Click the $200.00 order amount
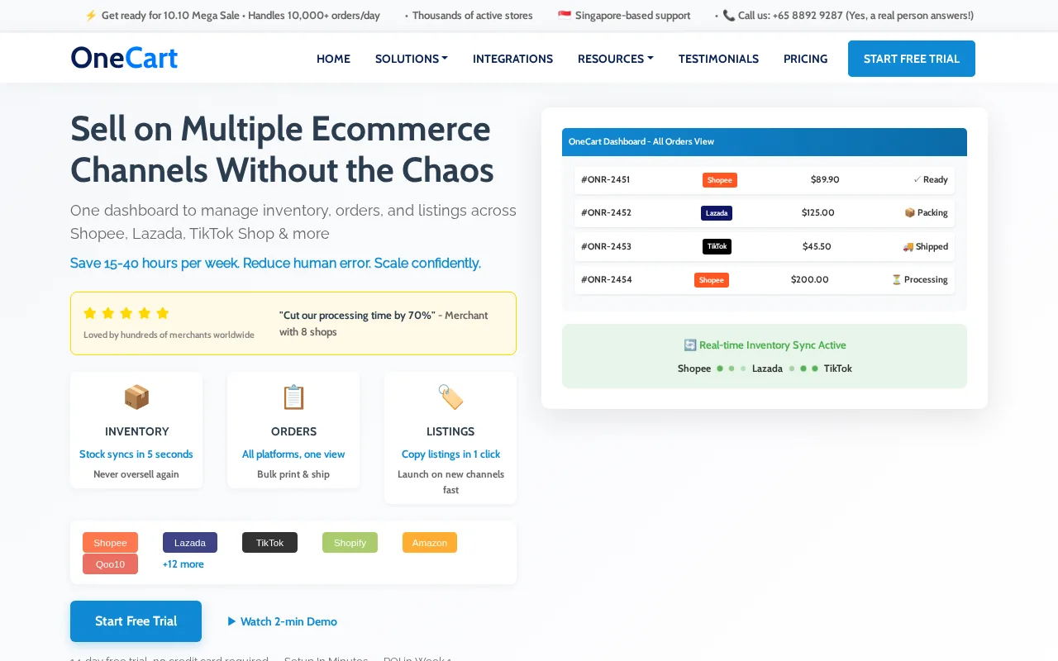Screen dimensions: 1058x661 click(x=810, y=279)
